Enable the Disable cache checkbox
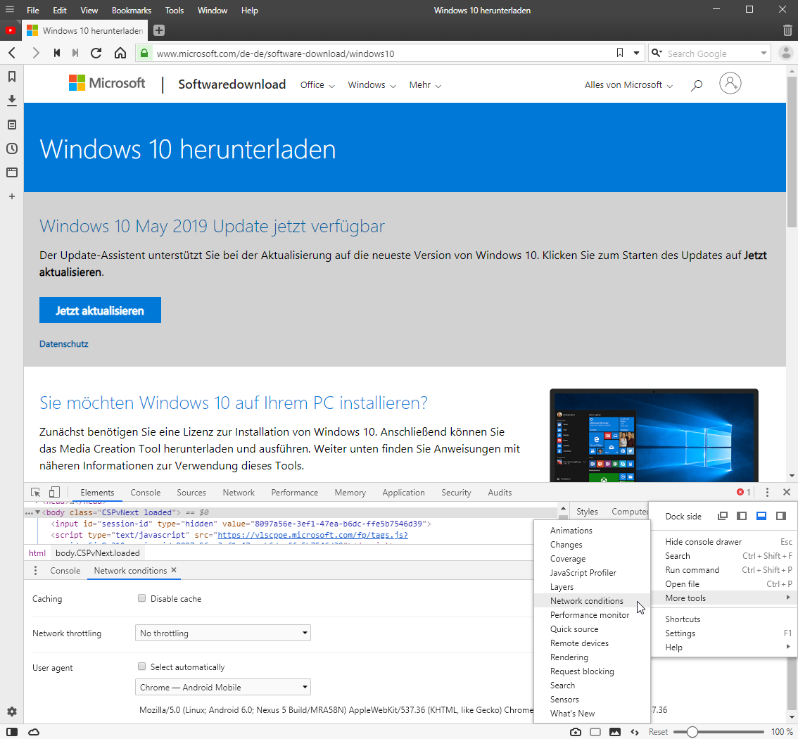Screen dimensions: 798x739 (x=142, y=598)
